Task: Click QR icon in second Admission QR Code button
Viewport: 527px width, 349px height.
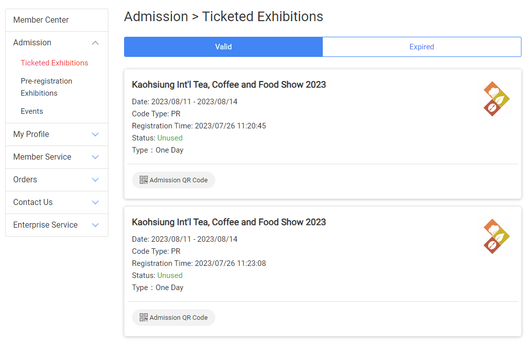Action: click(144, 317)
